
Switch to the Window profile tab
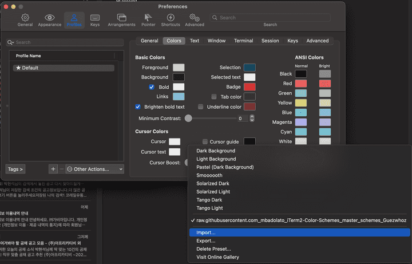coord(216,41)
